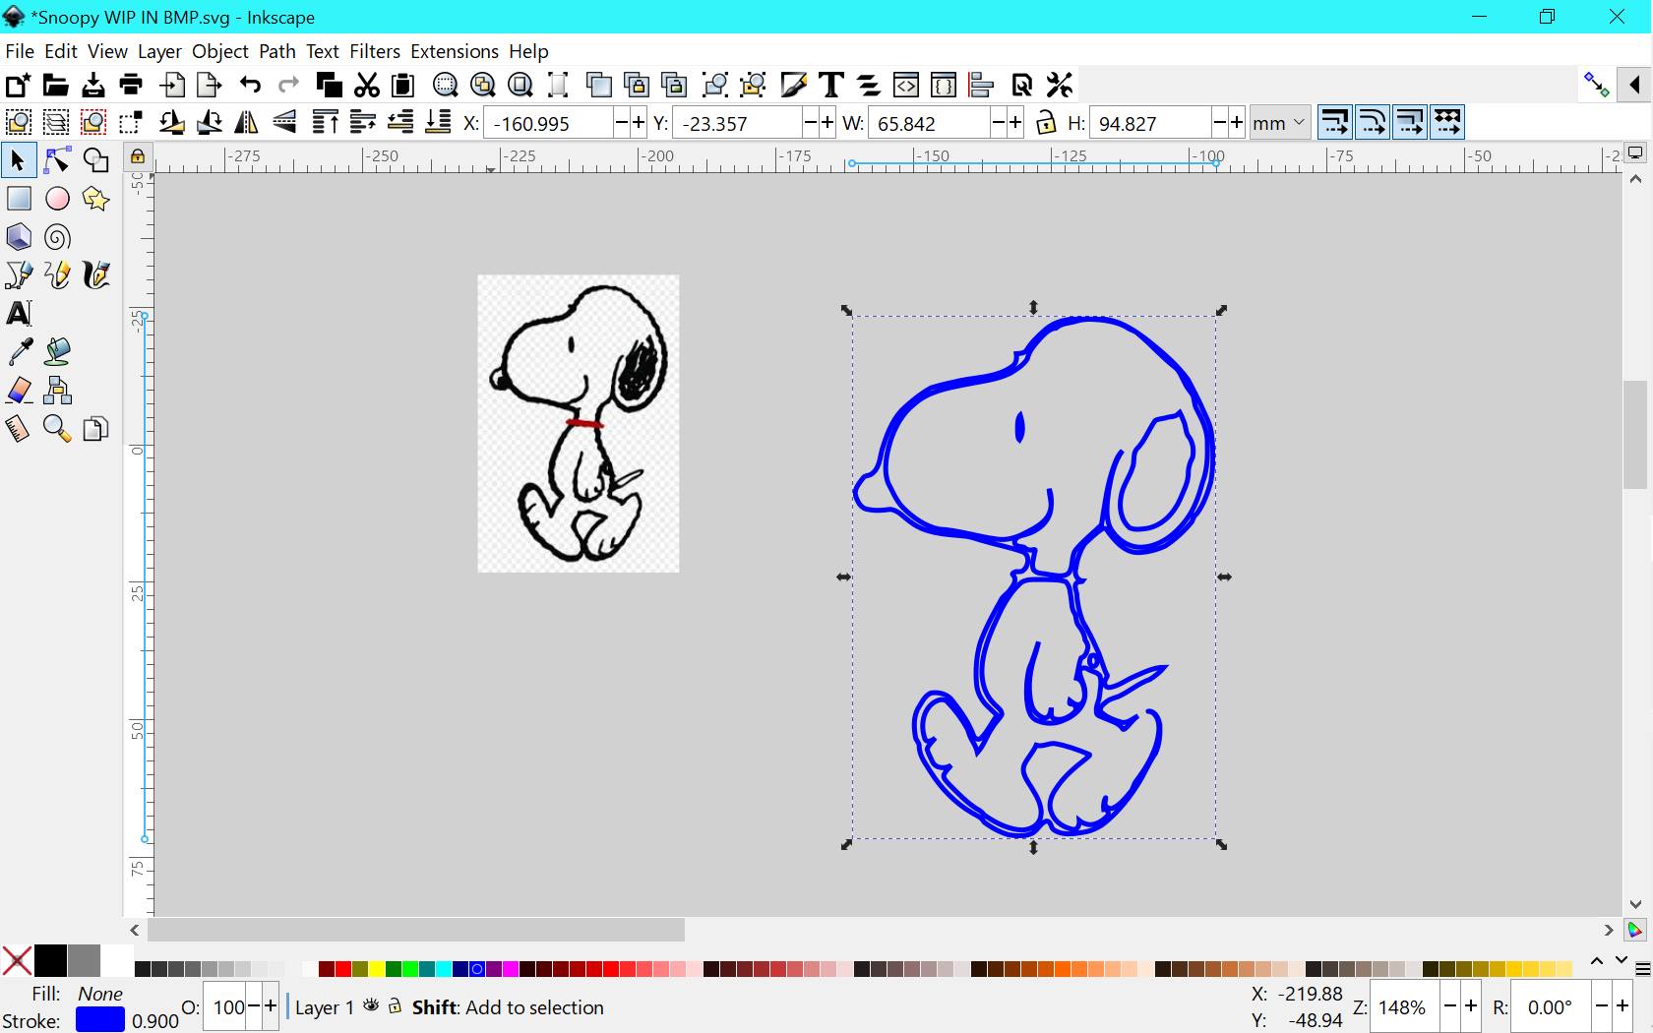Click the horizontal canvas scrollbar
The height and width of the screenshot is (1033, 1653).
coord(416,930)
